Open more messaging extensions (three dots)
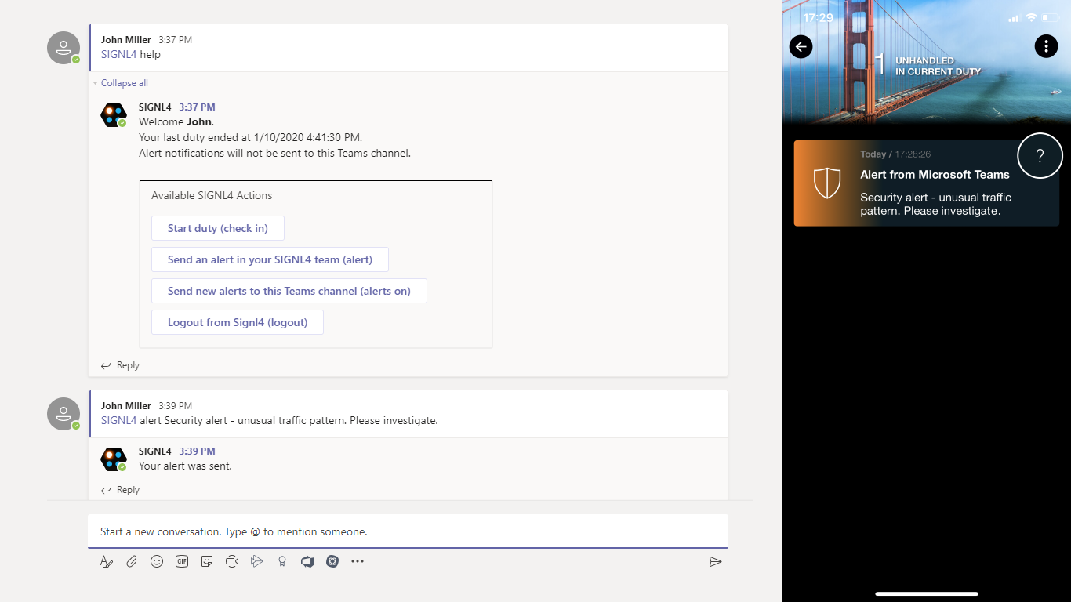Screen dimensions: 1071x602 pyautogui.click(x=358, y=561)
